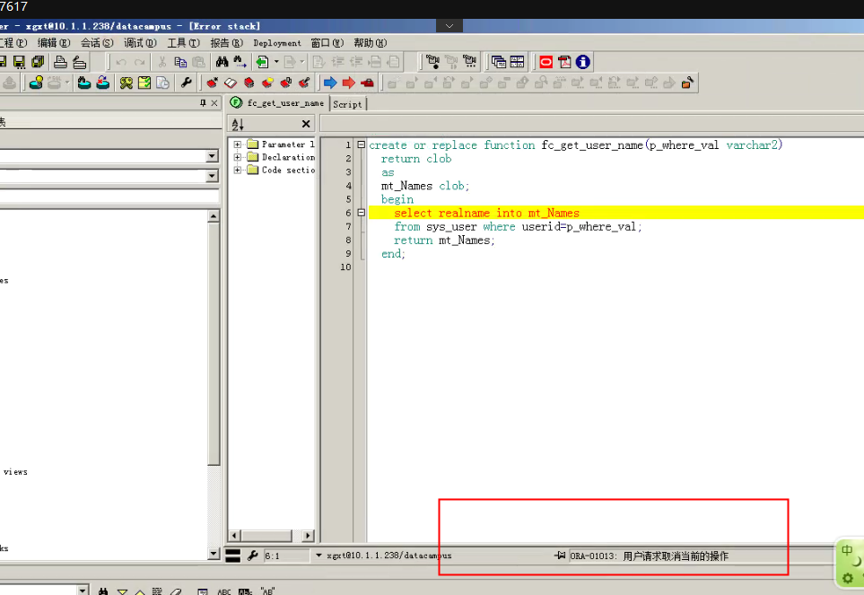864x595 pixels.
Task: Click the PDF manual icon
Action: tap(564, 62)
